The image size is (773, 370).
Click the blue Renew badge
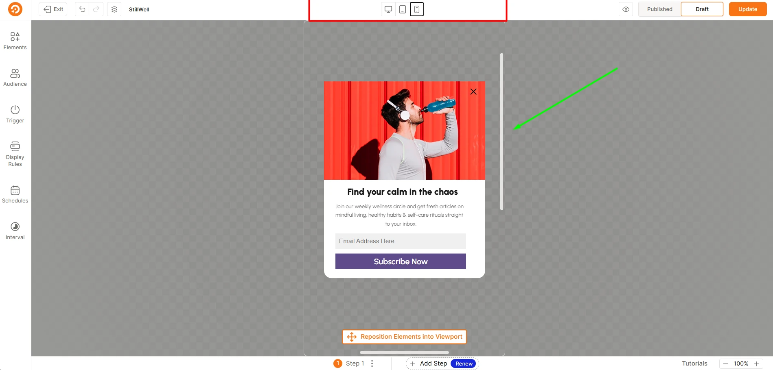464,363
